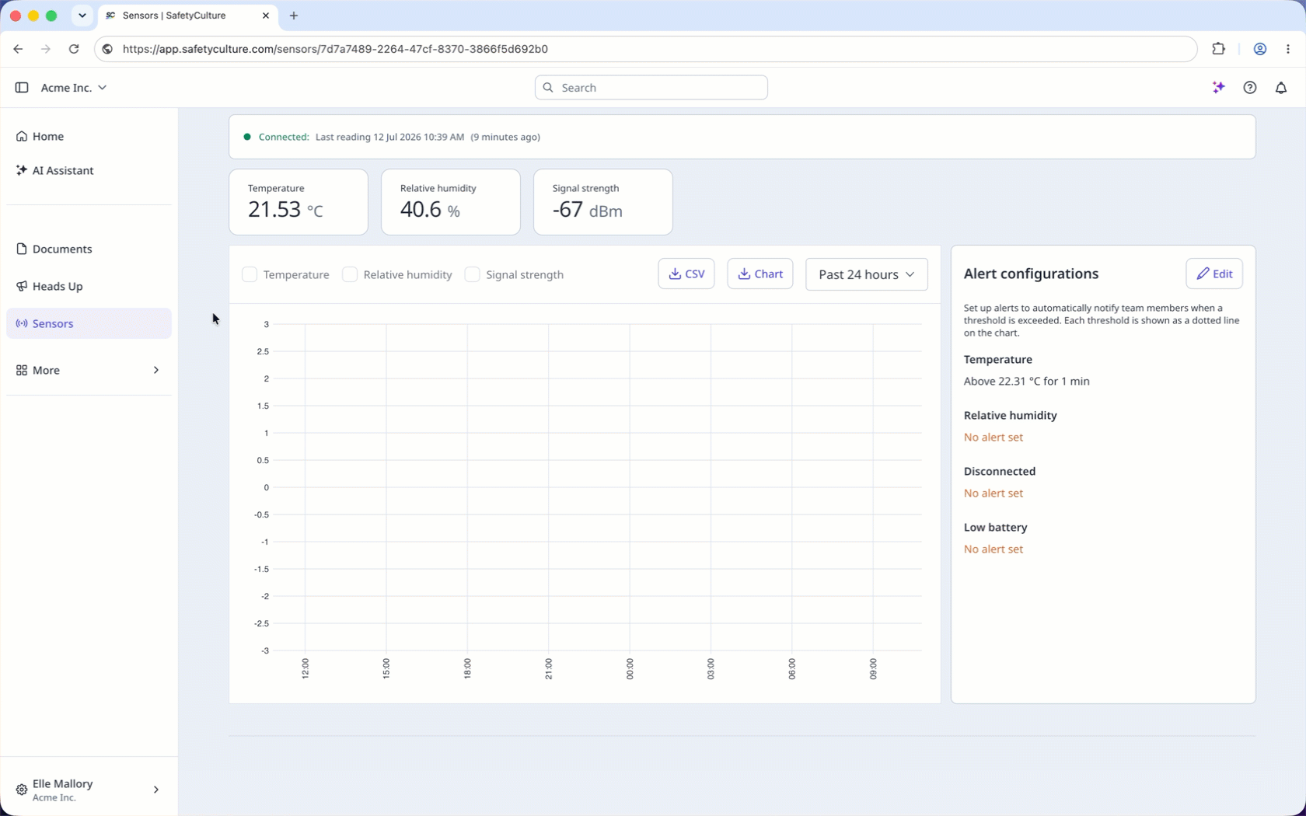This screenshot has width=1306, height=816.
Task: Open the browser three-dot menu
Action: point(1288,49)
